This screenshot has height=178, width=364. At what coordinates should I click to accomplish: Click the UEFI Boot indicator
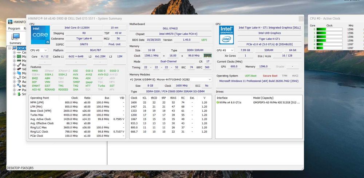250,76
